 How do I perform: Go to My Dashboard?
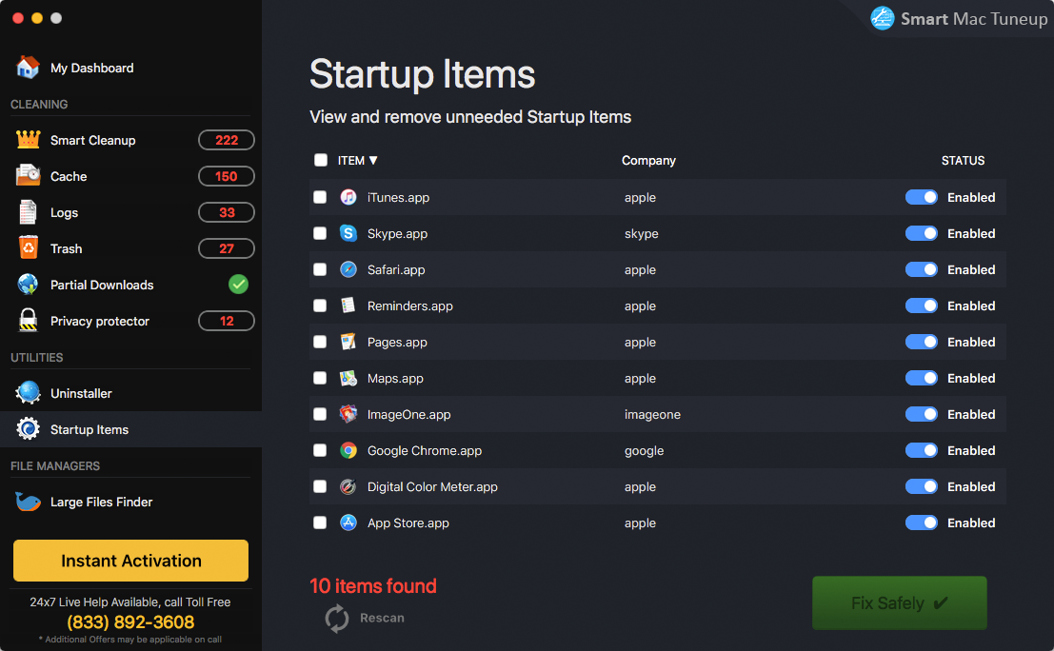[91, 68]
